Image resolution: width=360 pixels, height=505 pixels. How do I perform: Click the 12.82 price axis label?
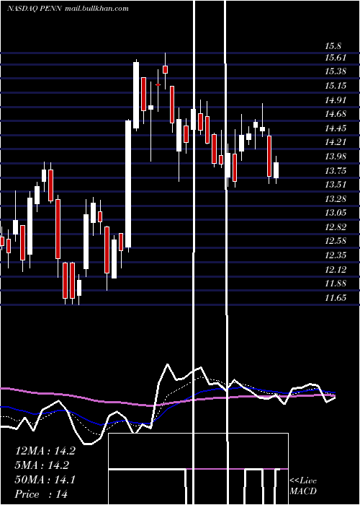coord(336,227)
